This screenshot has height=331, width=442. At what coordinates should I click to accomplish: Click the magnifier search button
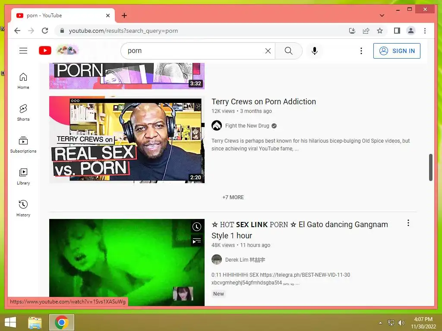pos(289,51)
